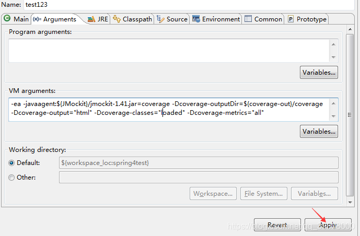Viewport: 360px width, 236px height.
Task: Click the green Main tab icon
Action: pos(7,18)
